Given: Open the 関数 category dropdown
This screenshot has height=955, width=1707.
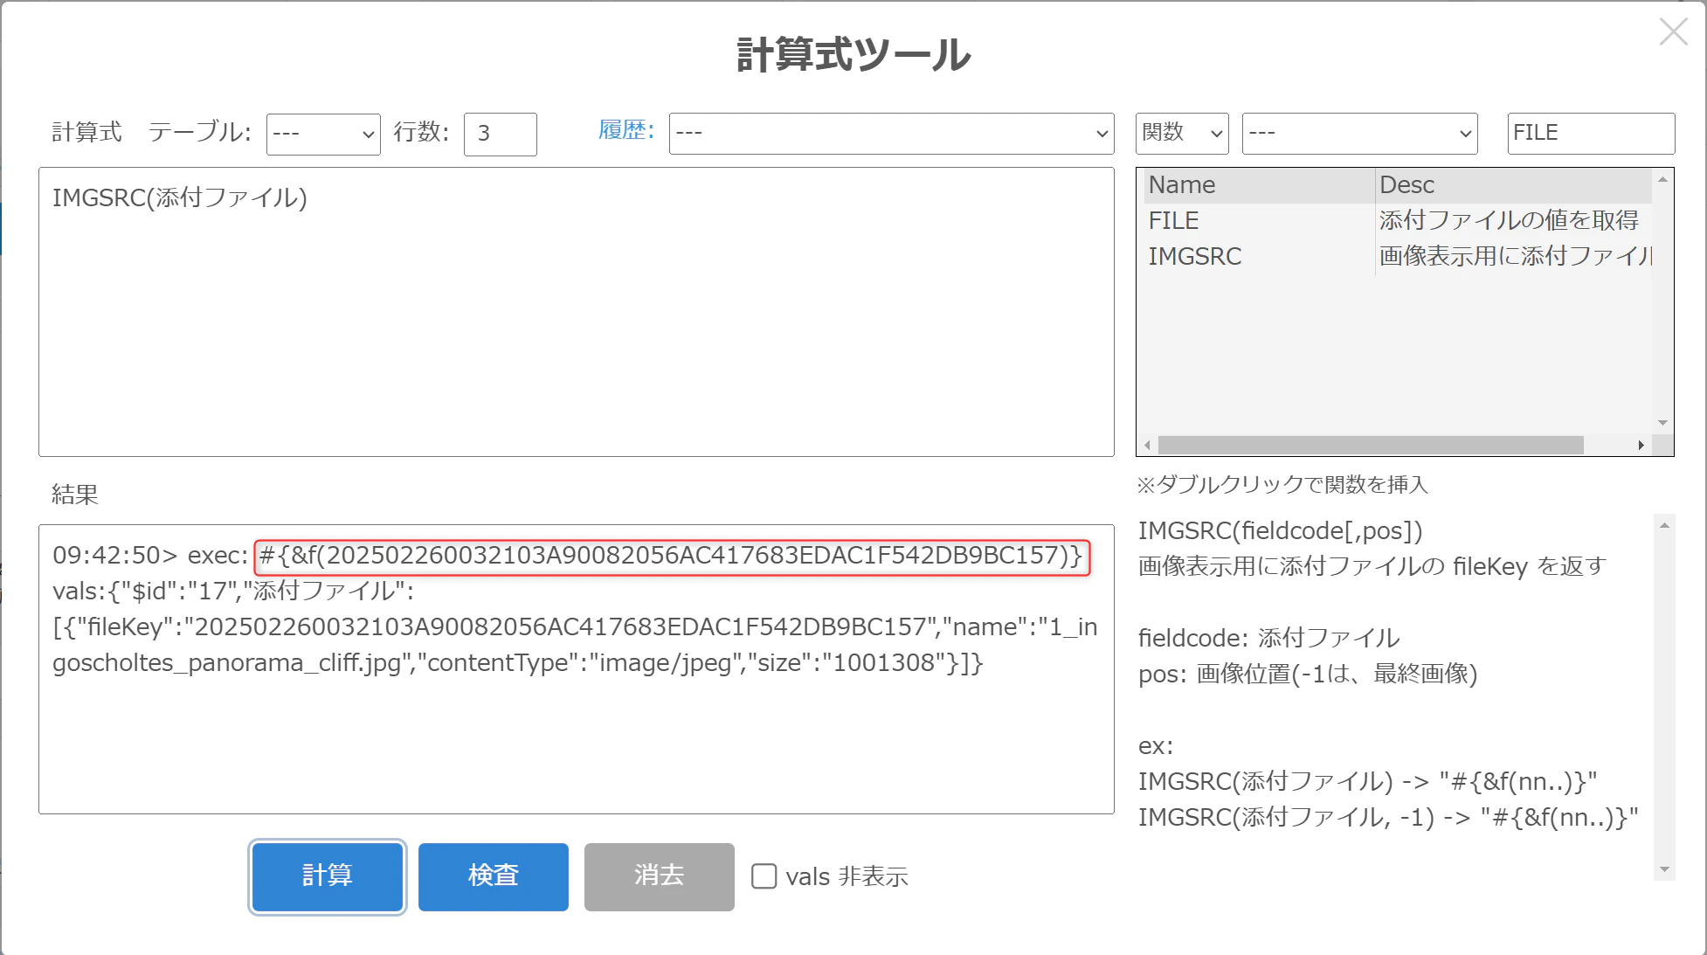Looking at the screenshot, I should pyautogui.click(x=1182, y=133).
